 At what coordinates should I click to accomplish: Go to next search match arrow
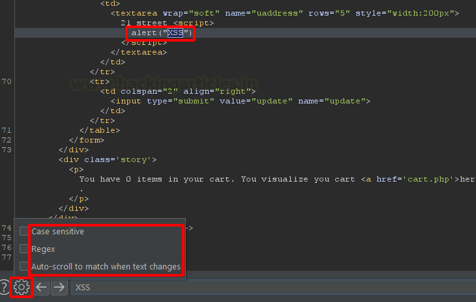tap(59, 287)
